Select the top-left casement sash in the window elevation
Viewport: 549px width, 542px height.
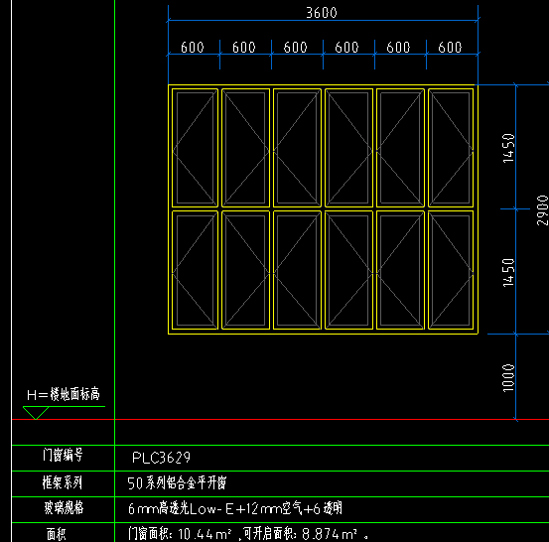195,148
